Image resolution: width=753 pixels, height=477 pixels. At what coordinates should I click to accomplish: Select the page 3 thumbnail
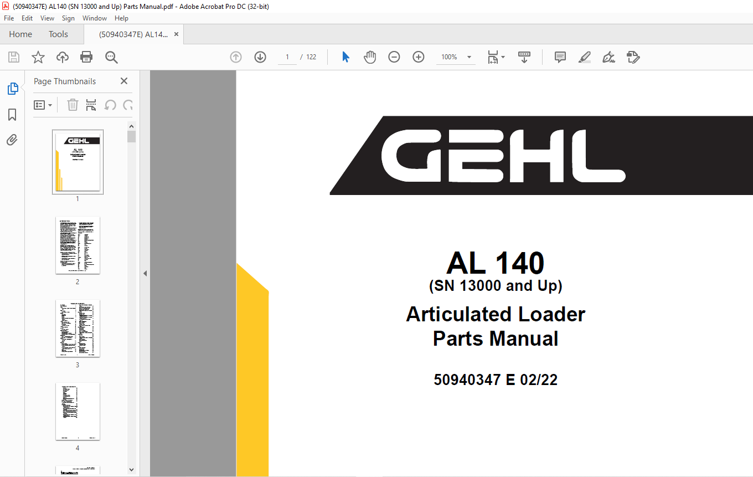(x=78, y=329)
